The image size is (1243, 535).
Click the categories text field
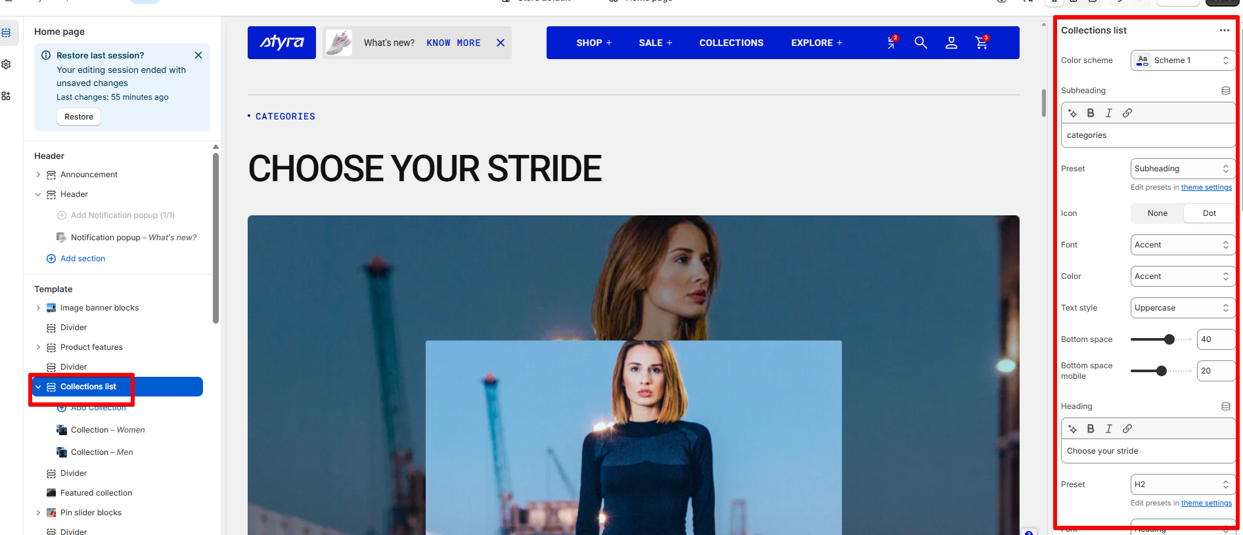[1148, 135]
